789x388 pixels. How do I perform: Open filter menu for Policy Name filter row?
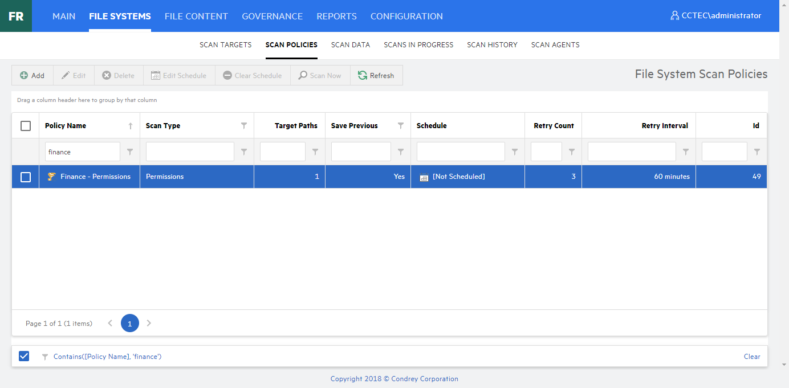tap(130, 152)
